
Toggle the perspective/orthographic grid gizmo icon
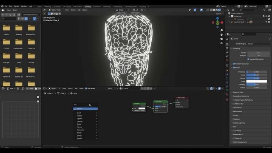point(221,43)
